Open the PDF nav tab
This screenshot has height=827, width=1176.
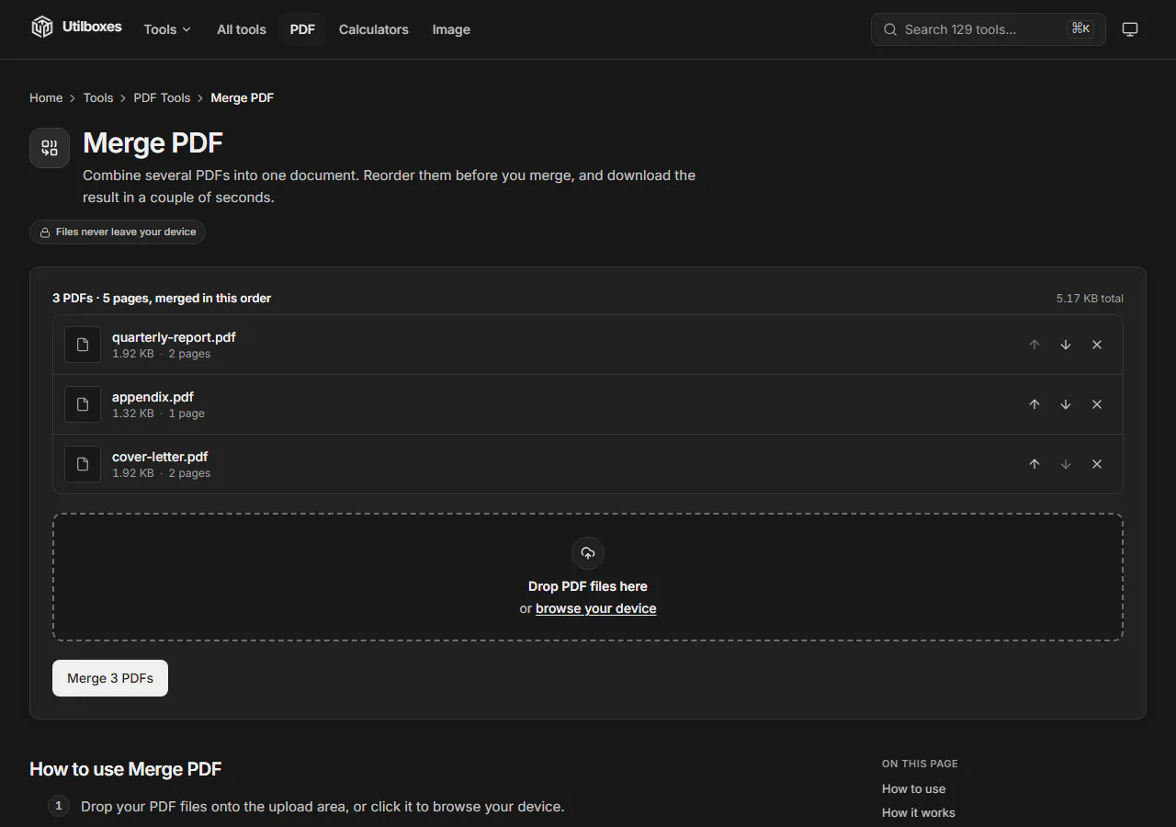point(302,29)
